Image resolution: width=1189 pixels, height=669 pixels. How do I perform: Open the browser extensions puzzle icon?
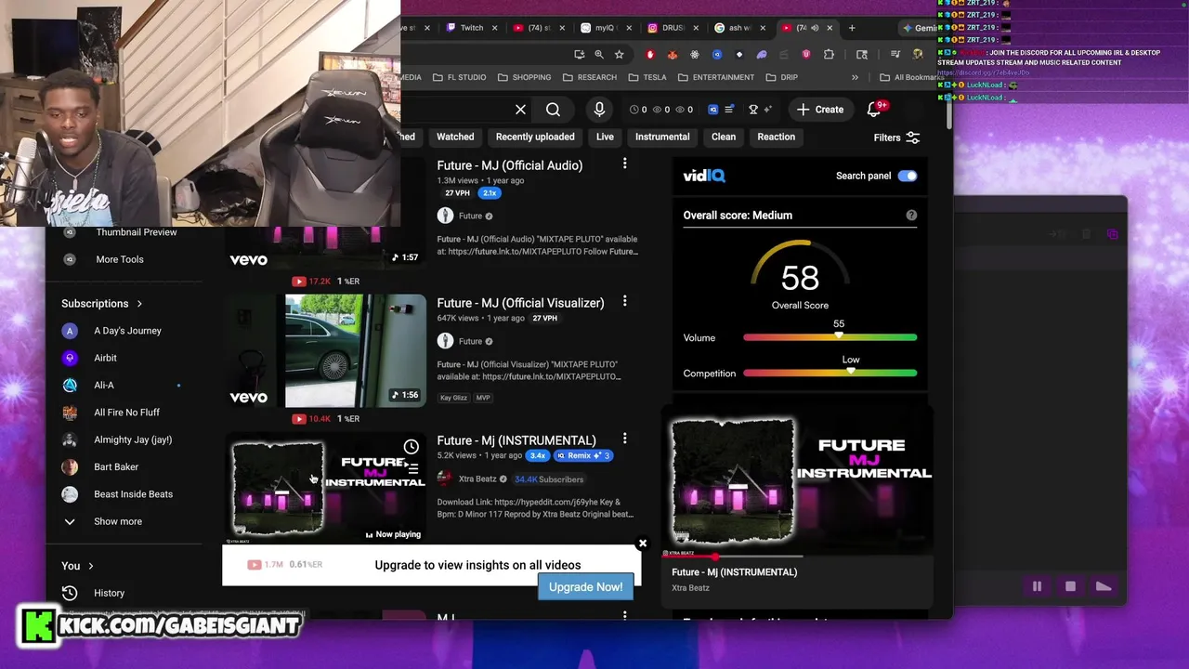[829, 55]
